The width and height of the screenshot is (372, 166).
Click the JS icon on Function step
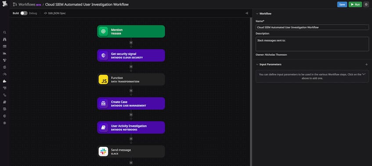(103, 79)
